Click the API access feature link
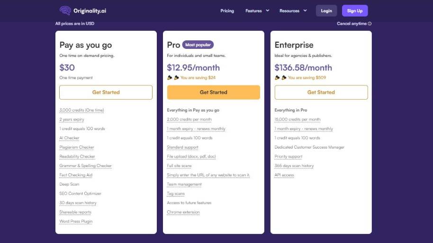The width and height of the screenshot is (433, 243). point(284,175)
